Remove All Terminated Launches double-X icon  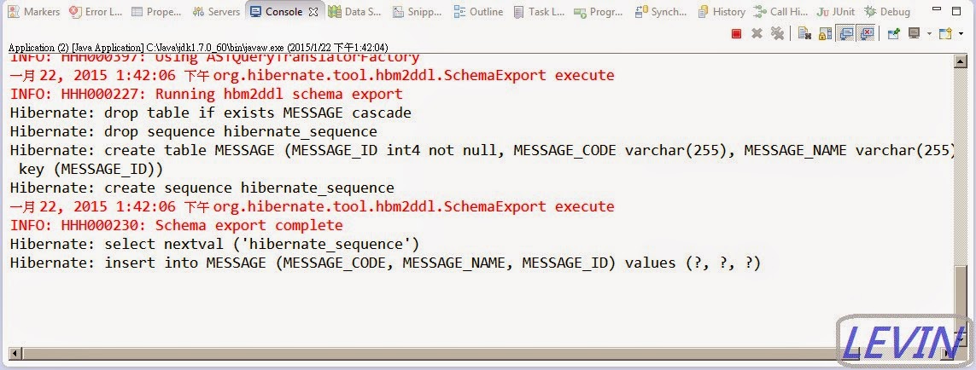point(777,34)
